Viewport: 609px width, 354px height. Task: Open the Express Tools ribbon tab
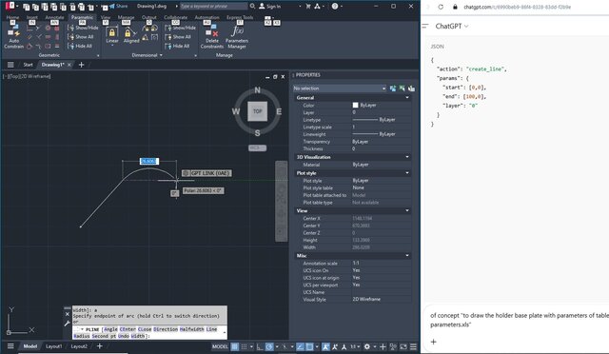click(240, 17)
